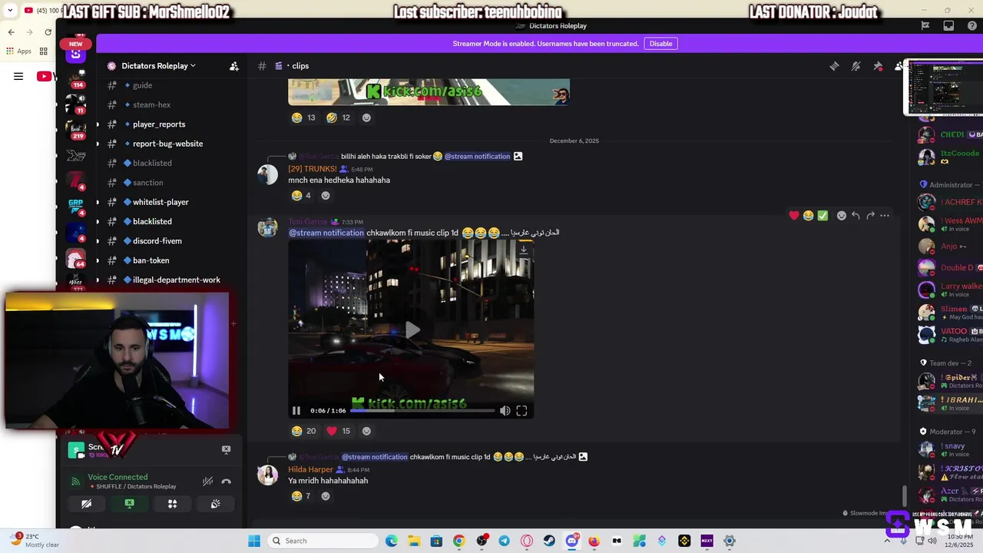The height and width of the screenshot is (553, 983).
Task: Expand the lower blacklisted channel arrow
Action: (x=97, y=221)
